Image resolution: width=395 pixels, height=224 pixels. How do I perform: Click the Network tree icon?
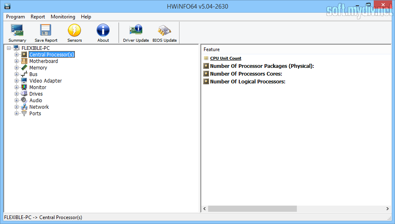[24, 107]
